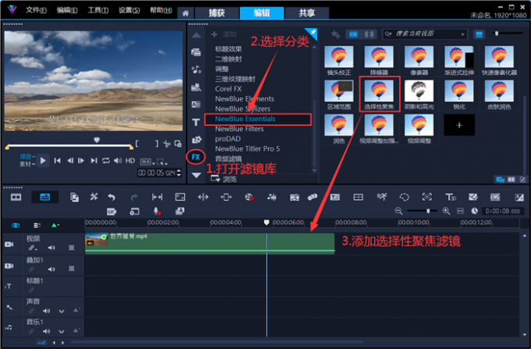Click the play button in preview
The width and height of the screenshot is (531, 349).
pyautogui.click(x=44, y=160)
